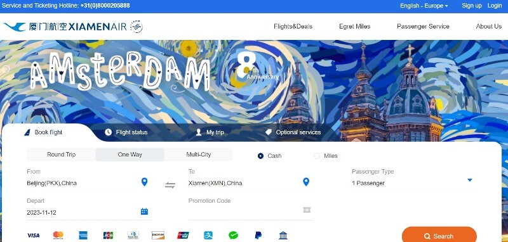Click the promotion code ticket icon
This screenshot has height=242, width=508.
tap(307, 210)
